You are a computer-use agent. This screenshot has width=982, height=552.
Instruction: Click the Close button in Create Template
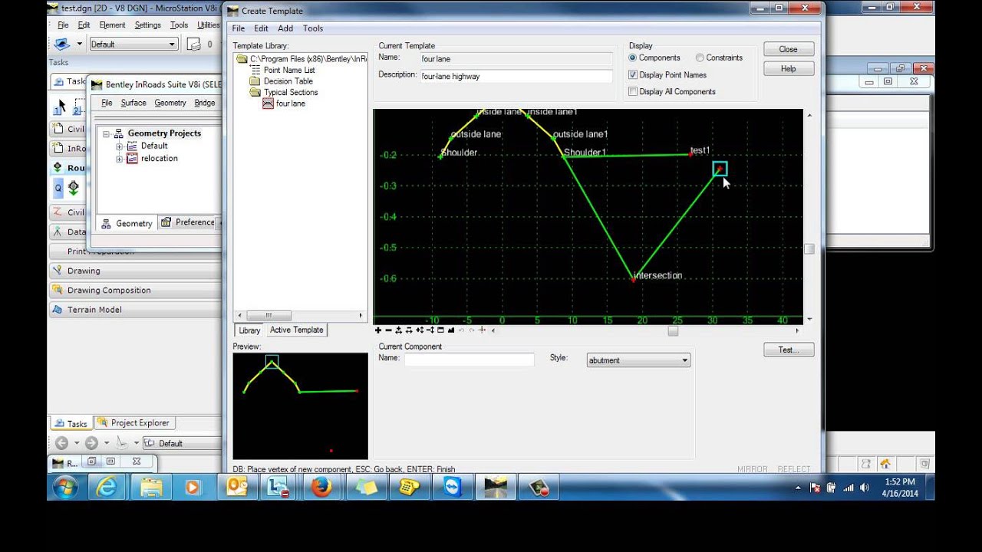click(789, 49)
